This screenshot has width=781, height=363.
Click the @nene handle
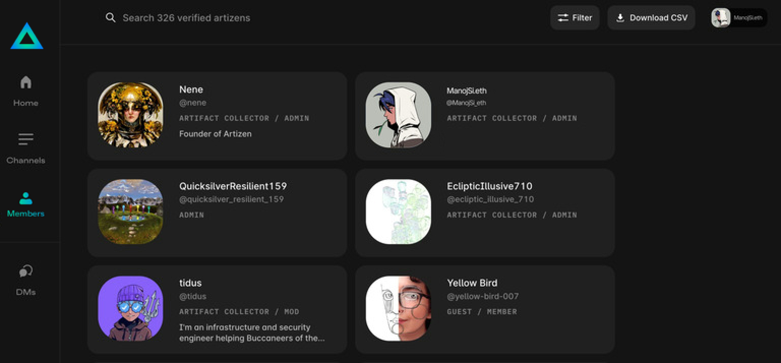point(193,103)
